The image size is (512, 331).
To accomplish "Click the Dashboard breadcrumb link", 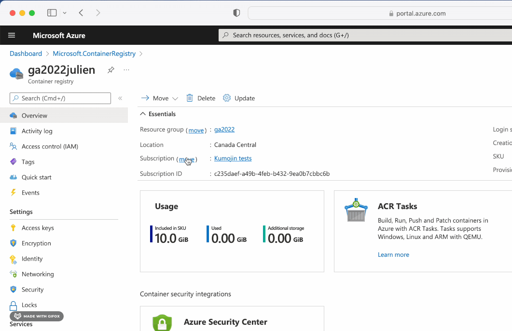I will point(26,53).
